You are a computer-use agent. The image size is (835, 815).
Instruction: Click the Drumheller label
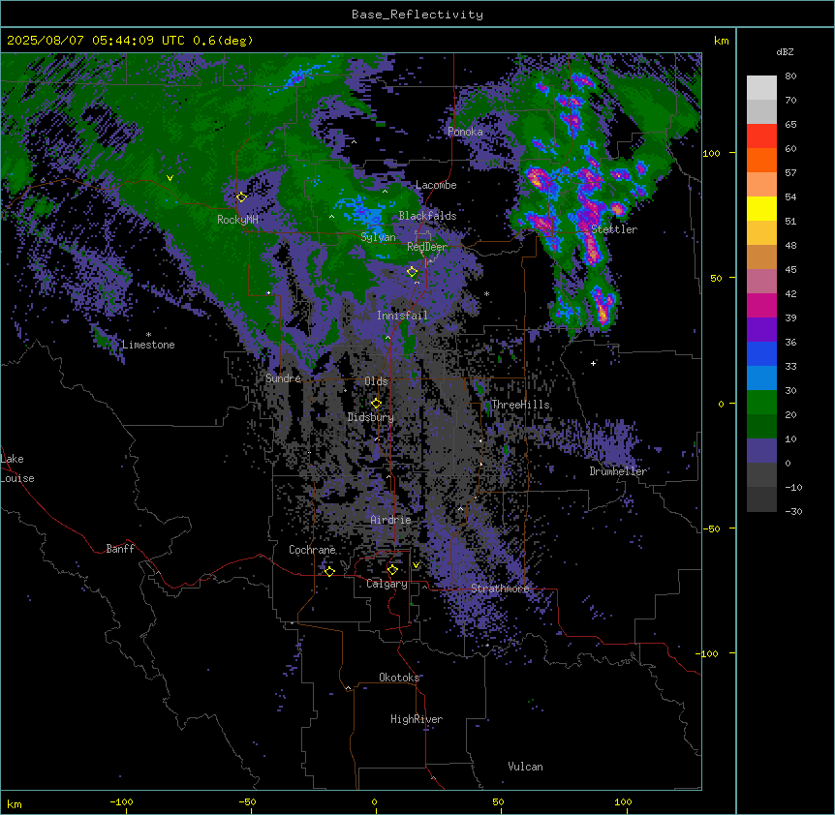click(x=618, y=471)
